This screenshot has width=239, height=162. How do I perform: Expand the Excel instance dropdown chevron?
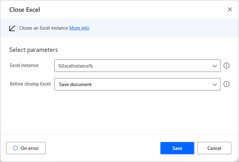click(x=215, y=66)
